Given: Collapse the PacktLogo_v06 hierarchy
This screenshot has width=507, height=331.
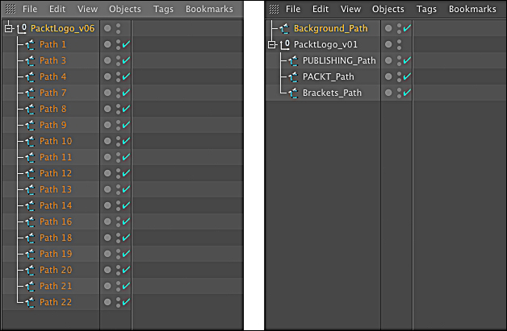Looking at the screenshot, I should click(9, 28).
